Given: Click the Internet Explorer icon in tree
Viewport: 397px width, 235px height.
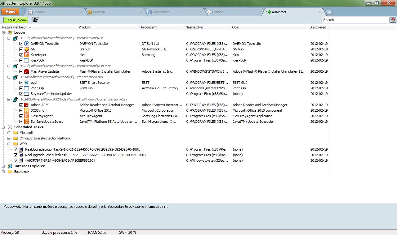Looking at the screenshot, I should 10,166.
